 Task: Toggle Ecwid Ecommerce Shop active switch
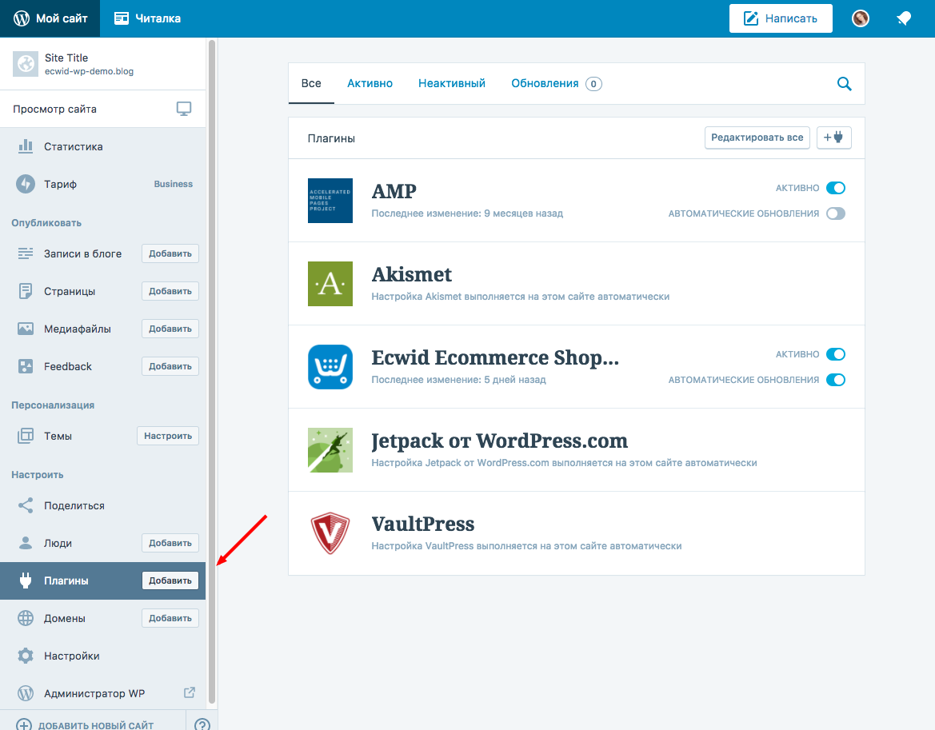pyautogui.click(x=835, y=354)
